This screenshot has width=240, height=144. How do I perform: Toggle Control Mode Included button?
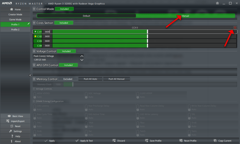tap(64, 9)
